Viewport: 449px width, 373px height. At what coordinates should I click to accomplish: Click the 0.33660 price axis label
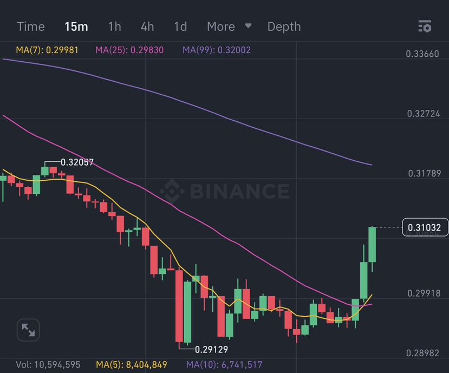click(x=422, y=54)
